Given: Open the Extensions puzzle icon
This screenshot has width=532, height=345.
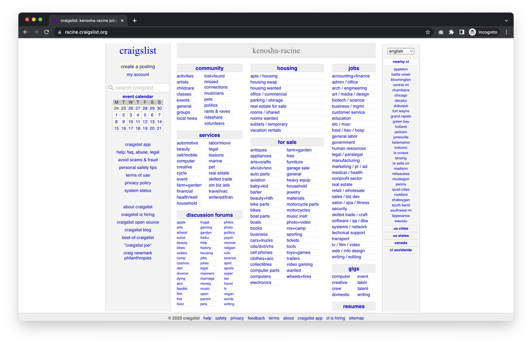Looking at the screenshot, I should (x=451, y=32).
